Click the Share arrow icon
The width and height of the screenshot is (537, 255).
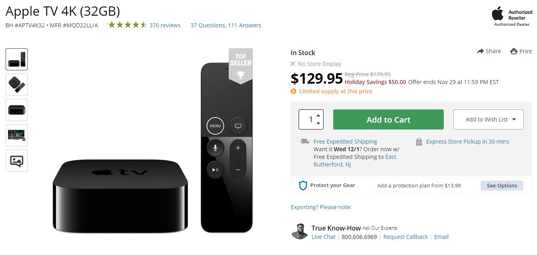[x=480, y=51]
